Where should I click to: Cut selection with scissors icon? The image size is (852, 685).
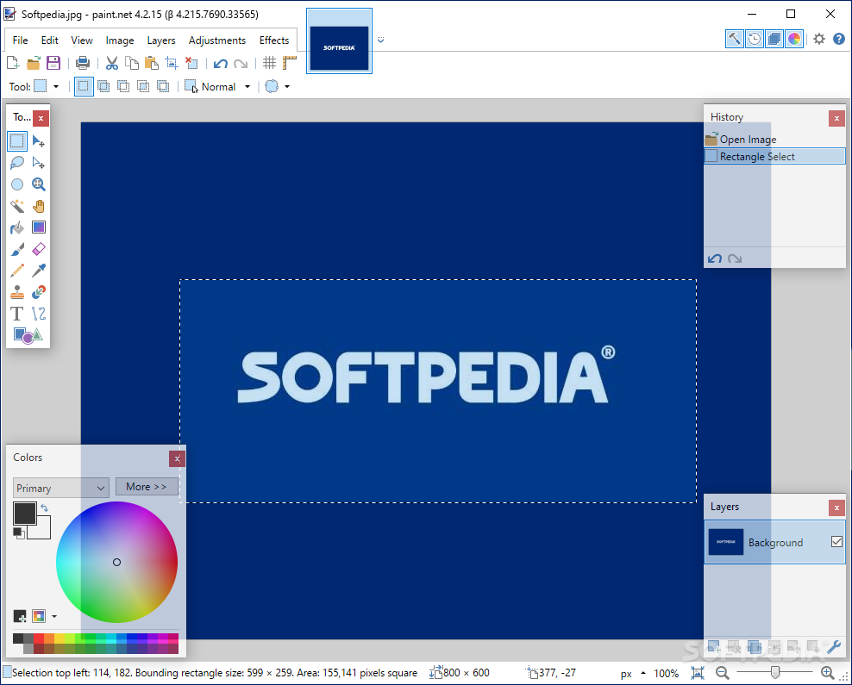(112, 63)
